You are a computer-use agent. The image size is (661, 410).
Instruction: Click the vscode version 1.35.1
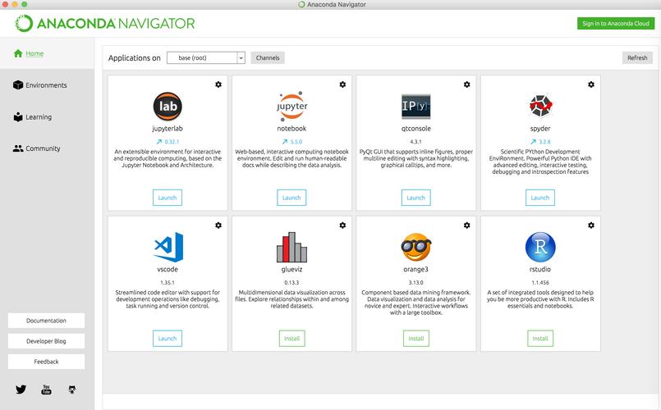168,282
